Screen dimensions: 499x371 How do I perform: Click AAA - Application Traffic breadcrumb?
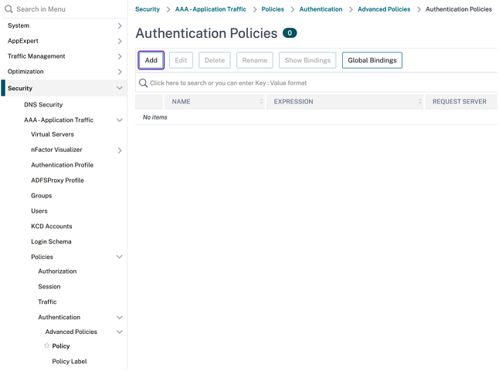tap(212, 9)
